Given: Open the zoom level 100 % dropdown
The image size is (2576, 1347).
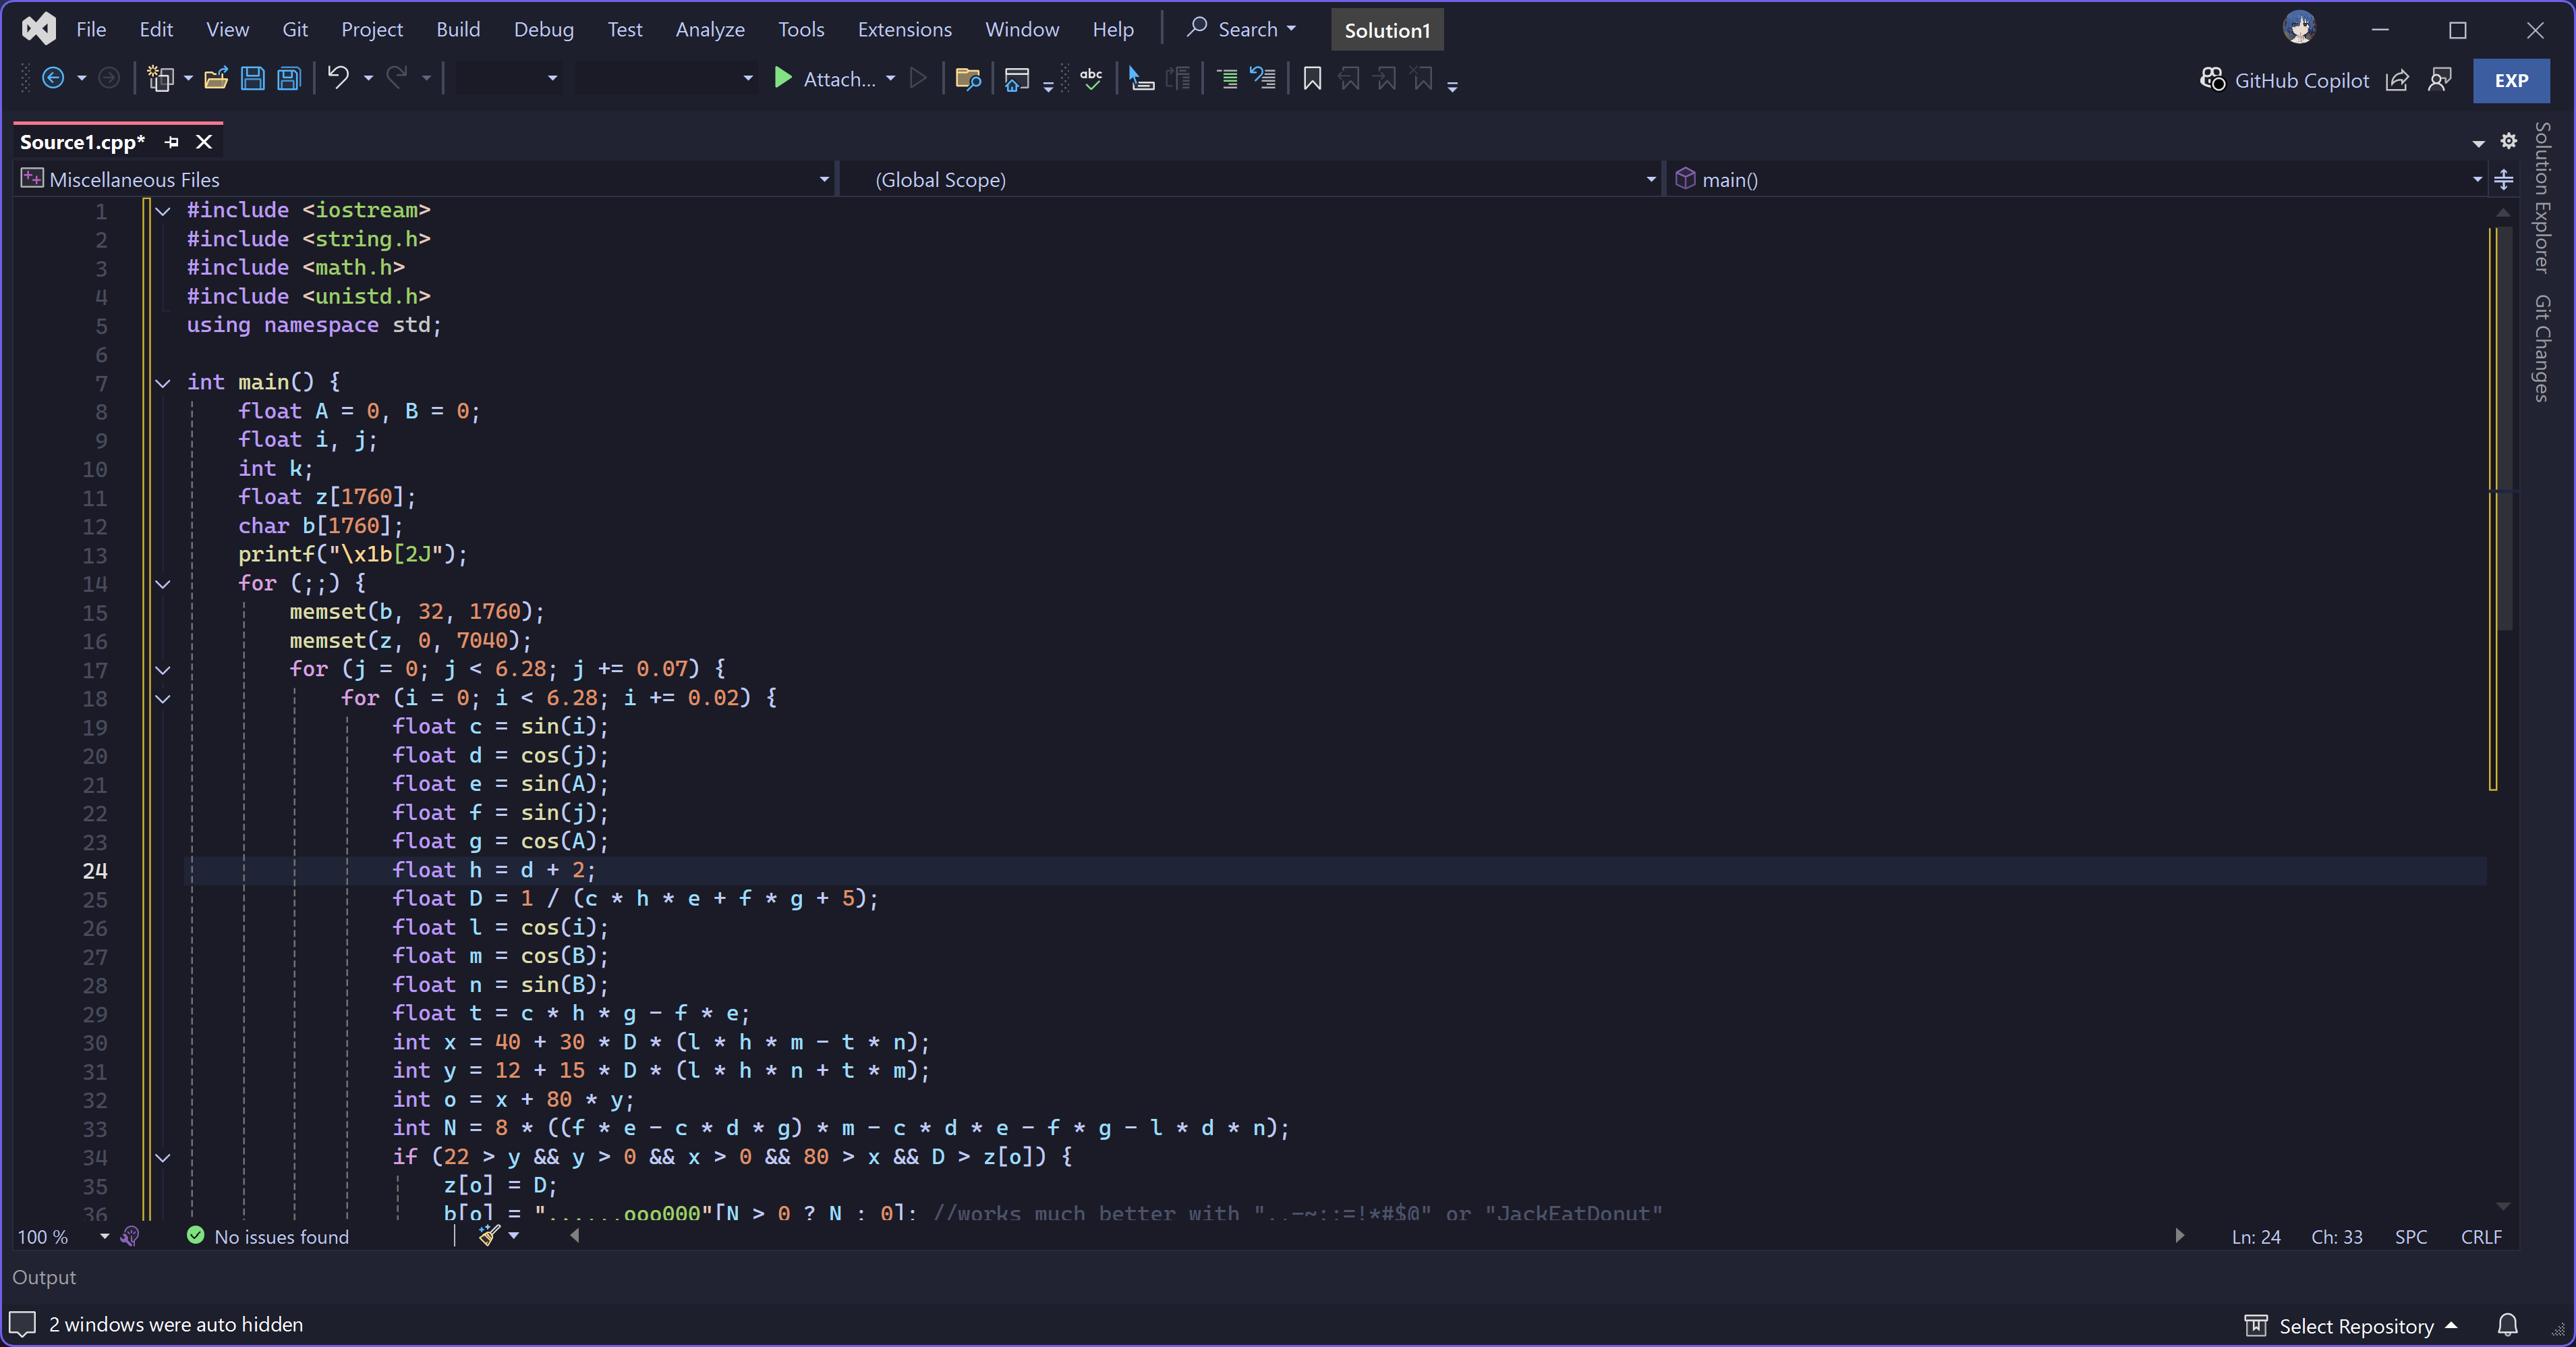Looking at the screenshot, I should tap(104, 1236).
